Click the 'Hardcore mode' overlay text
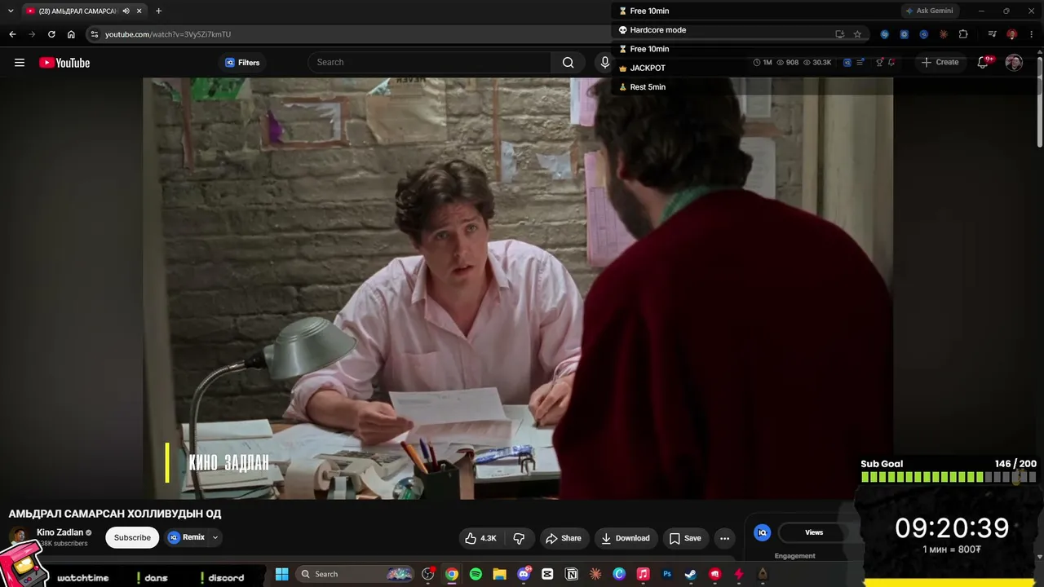Screen dimensions: 1044x587 point(658,30)
